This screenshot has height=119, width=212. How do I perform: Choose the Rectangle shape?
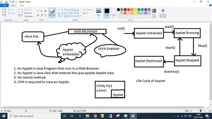click(68, 10)
